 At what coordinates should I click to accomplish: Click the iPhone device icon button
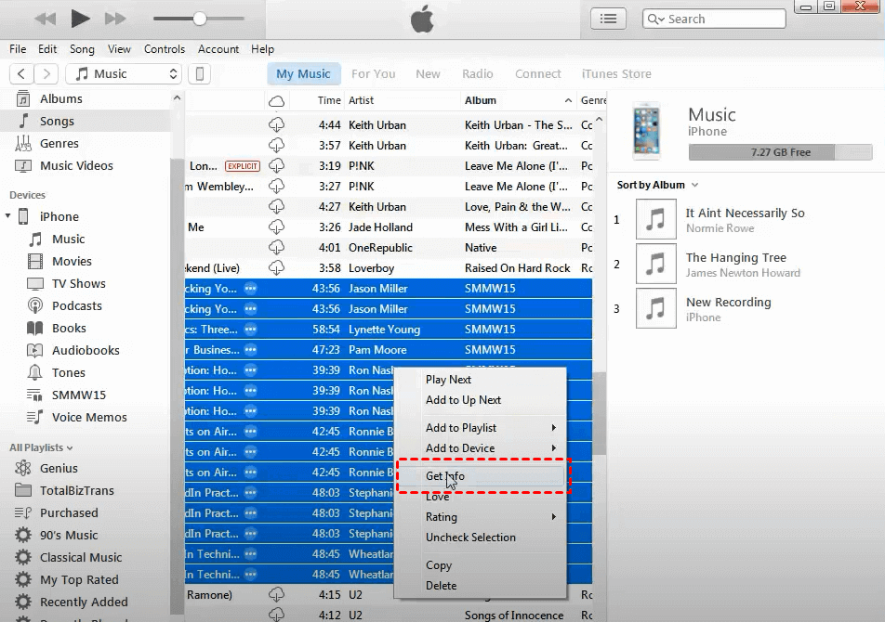point(199,74)
